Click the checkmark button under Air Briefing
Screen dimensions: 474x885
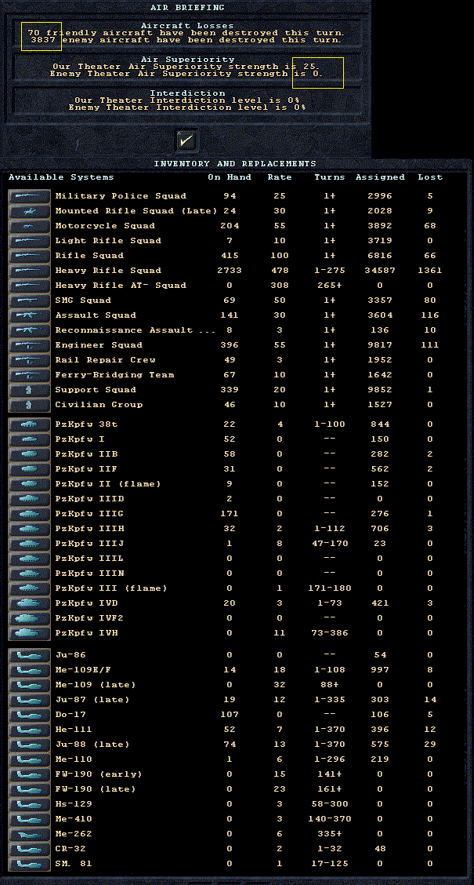click(x=186, y=140)
